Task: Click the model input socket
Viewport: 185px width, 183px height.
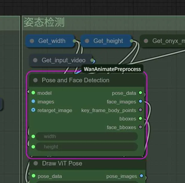Action: point(33,93)
